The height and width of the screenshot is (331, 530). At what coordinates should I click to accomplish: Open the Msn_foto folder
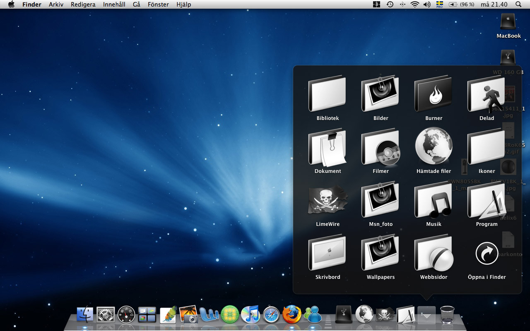[380, 200]
